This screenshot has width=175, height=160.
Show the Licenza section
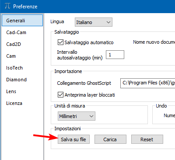22,103
